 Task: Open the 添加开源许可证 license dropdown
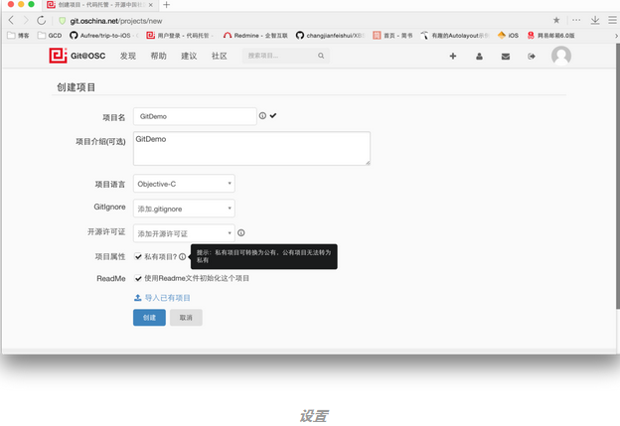184,233
